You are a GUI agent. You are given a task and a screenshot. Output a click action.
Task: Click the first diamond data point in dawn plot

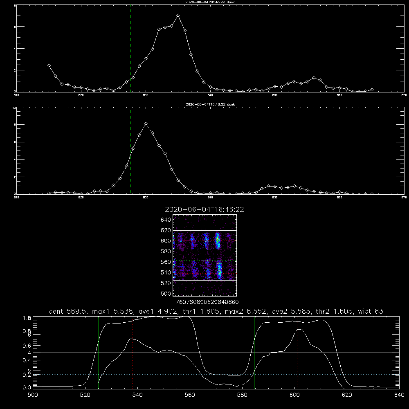pos(49,66)
